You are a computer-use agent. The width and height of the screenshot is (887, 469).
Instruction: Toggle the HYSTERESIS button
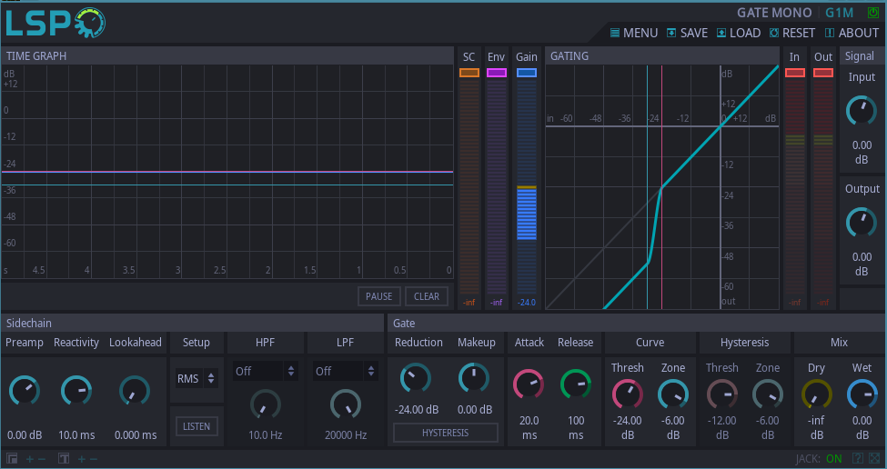tap(446, 433)
